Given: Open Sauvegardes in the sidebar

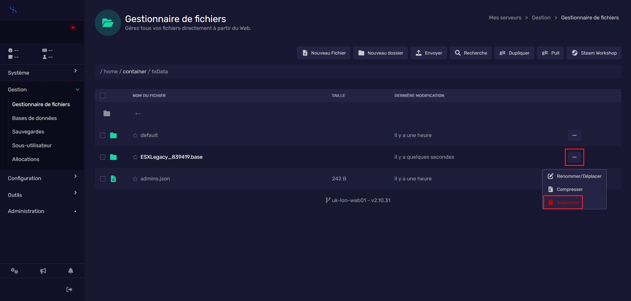Looking at the screenshot, I should coord(28,132).
